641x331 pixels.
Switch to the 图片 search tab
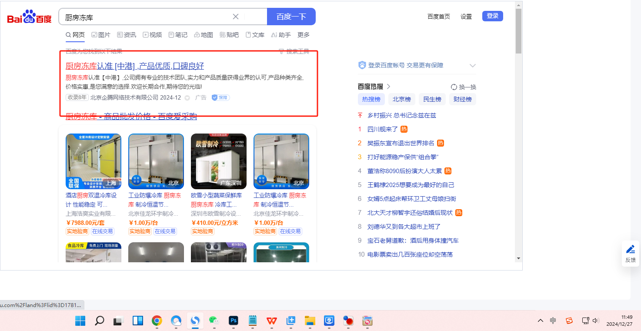(101, 35)
